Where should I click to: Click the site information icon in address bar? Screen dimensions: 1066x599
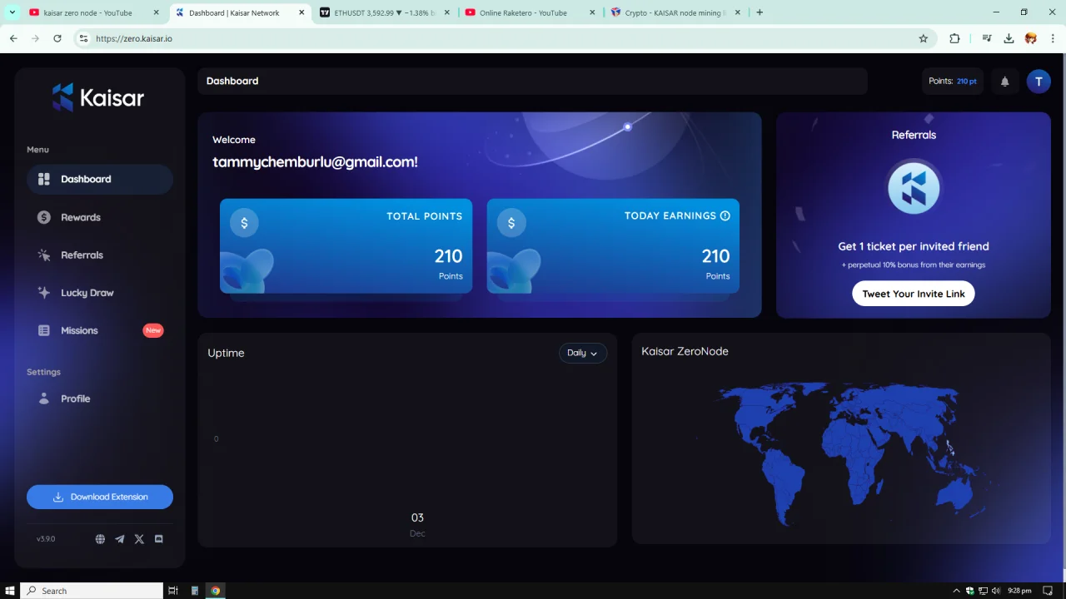pyautogui.click(x=82, y=38)
